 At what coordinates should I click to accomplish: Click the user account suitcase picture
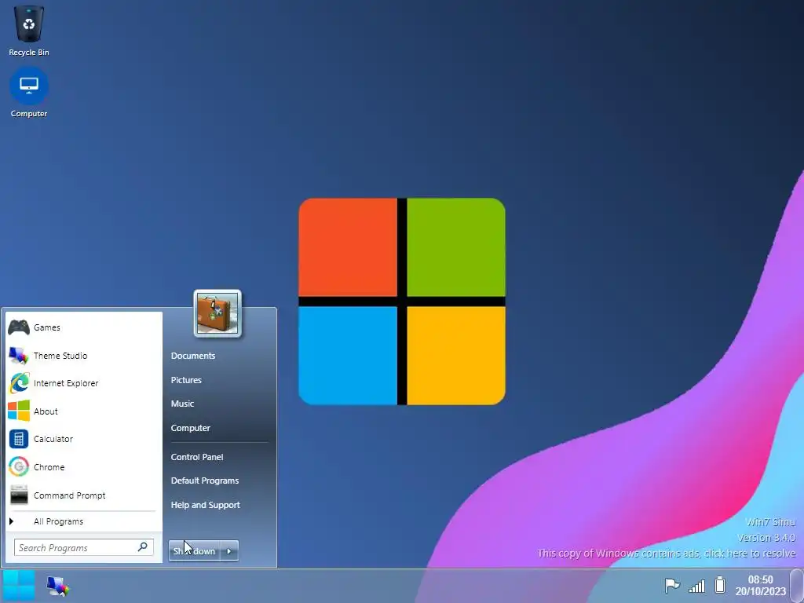(x=217, y=312)
